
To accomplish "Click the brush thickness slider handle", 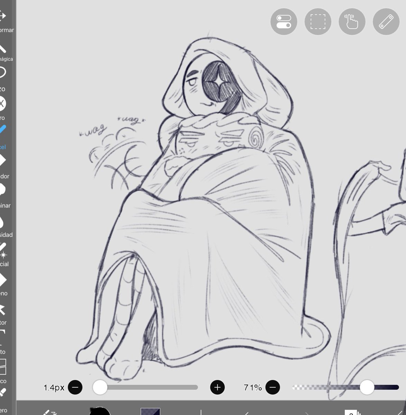I will click(100, 387).
